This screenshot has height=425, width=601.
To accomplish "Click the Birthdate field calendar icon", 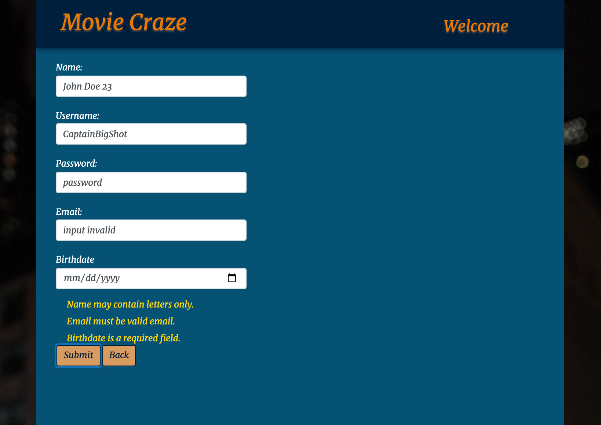I will pos(232,278).
